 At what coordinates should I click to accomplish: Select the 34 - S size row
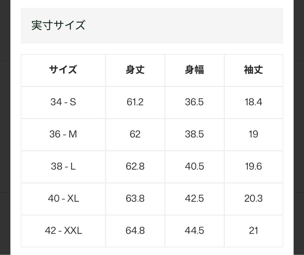coord(152,102)
